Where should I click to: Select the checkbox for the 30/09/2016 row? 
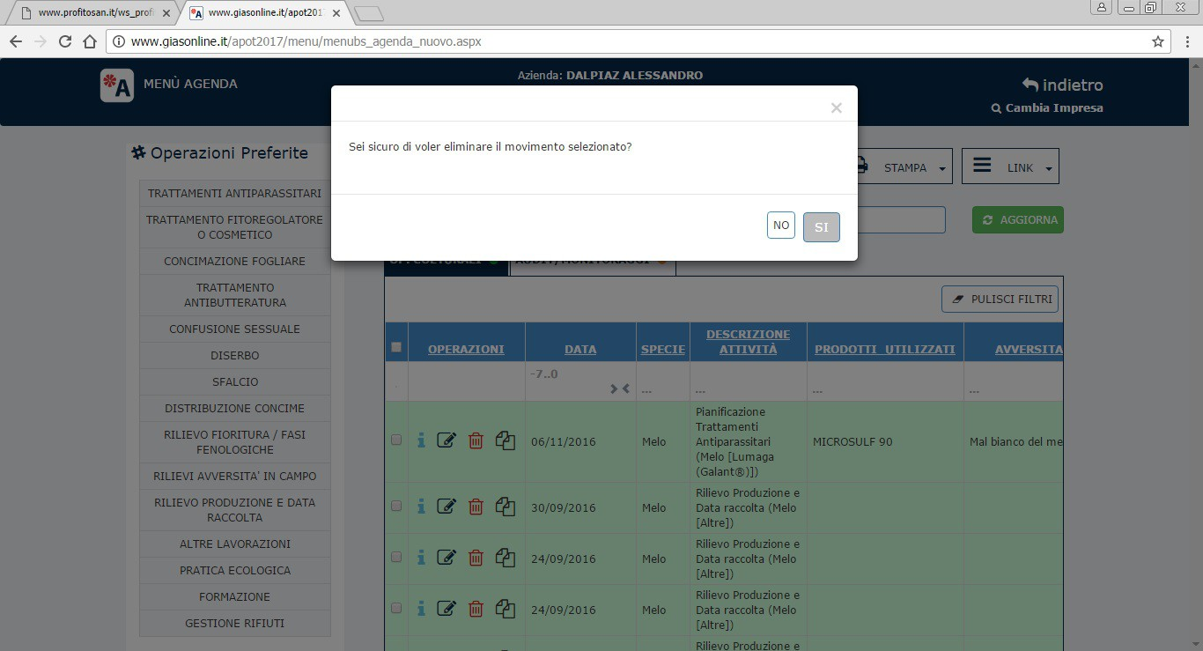[396, 506]
